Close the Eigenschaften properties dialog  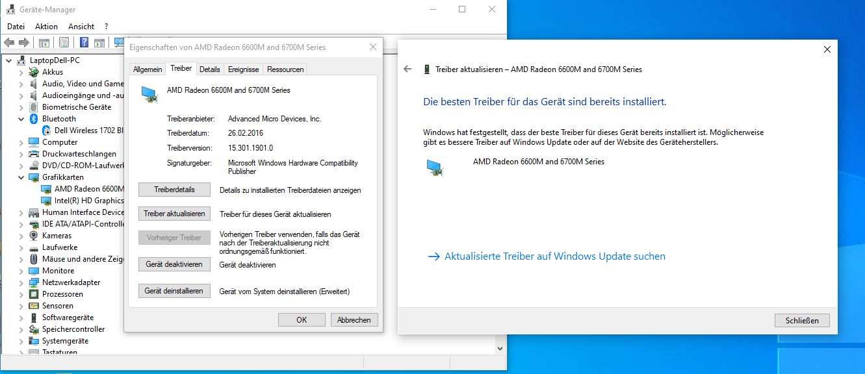(x=373, y=47)
